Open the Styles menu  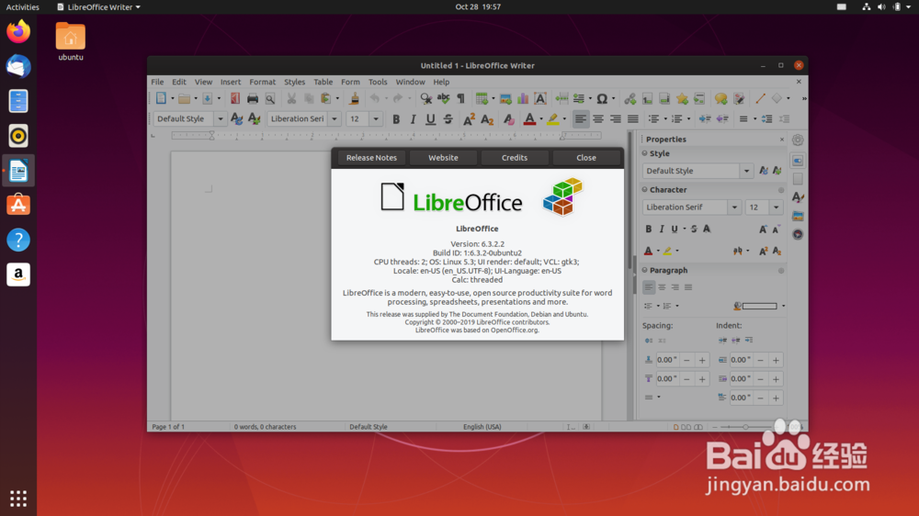[x=294, y=82]
